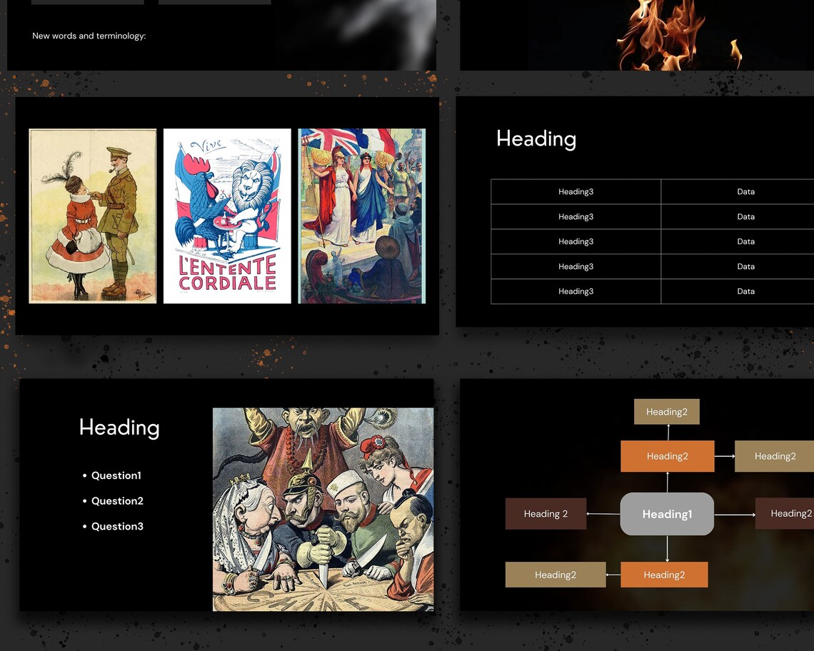Click the brown Heading 2 box left of center

546,513
